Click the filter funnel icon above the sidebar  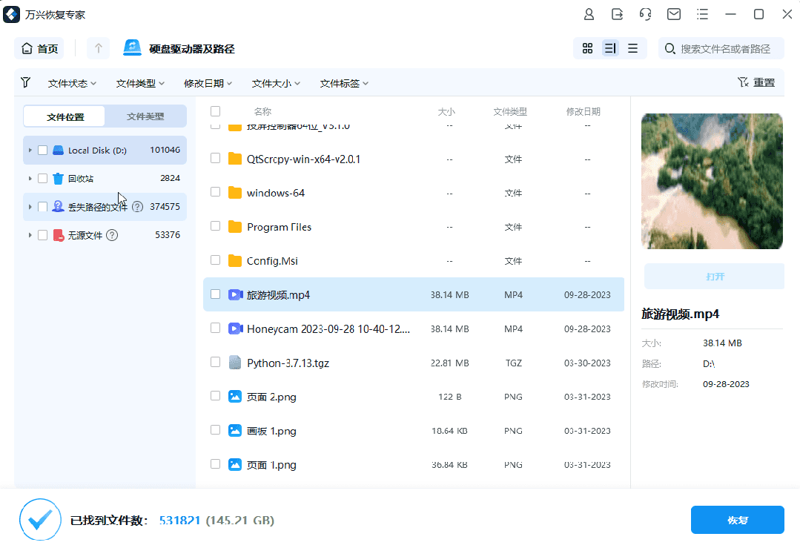25,82
